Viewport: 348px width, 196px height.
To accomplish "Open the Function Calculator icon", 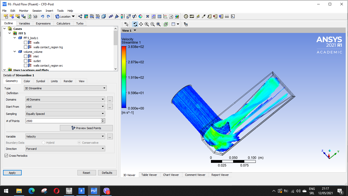I will pos(209,16).
